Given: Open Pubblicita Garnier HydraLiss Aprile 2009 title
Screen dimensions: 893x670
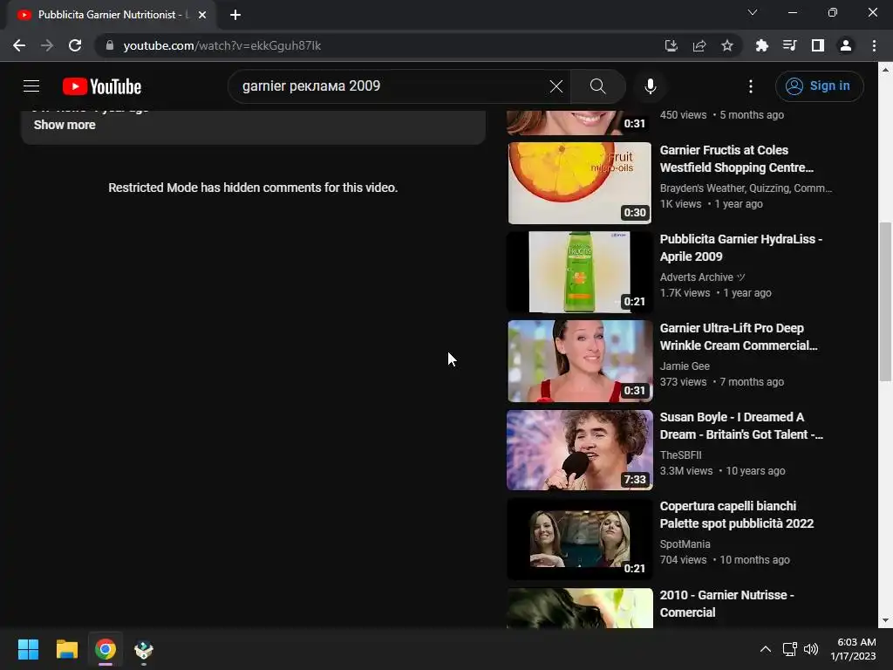Looking at the screenshot, I should 740,248.
